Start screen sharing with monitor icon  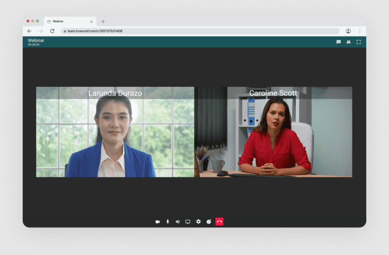(188, 222)
